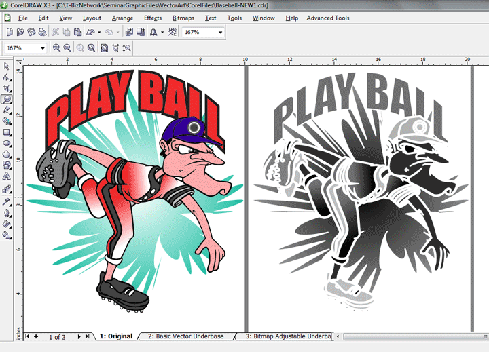Open the Arrange menu

pyautogui.click(x=122, y=18)
